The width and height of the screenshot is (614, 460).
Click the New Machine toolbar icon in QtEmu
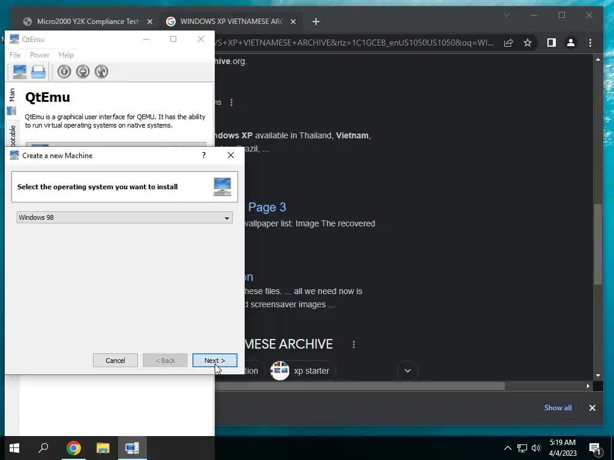tap(20, 72)
